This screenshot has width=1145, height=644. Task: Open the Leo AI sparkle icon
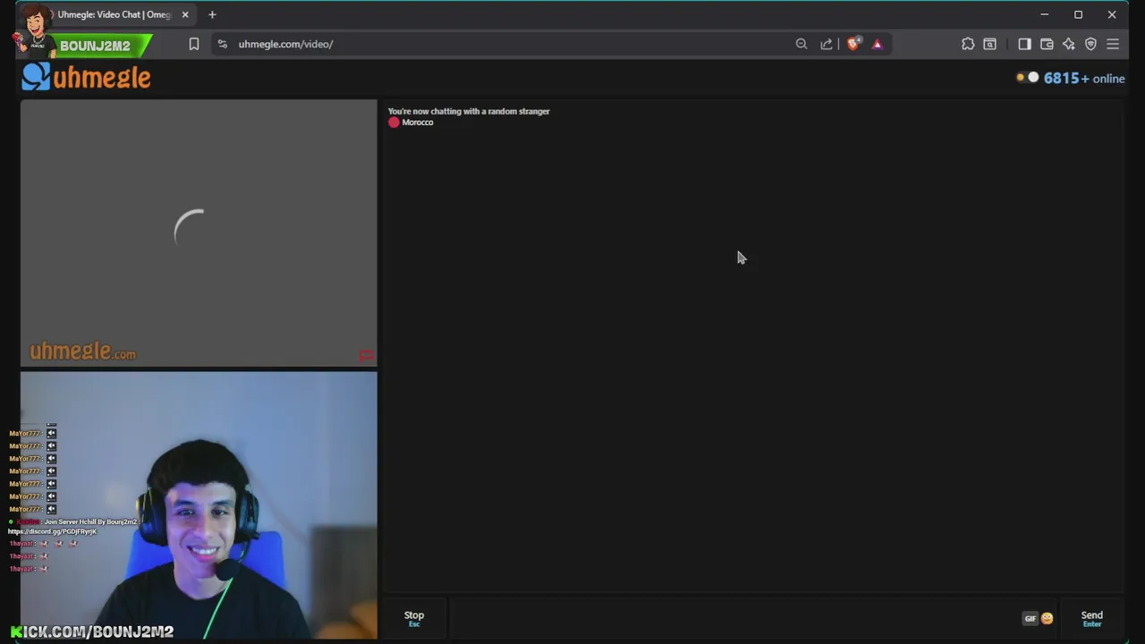tap(1069, 44)
